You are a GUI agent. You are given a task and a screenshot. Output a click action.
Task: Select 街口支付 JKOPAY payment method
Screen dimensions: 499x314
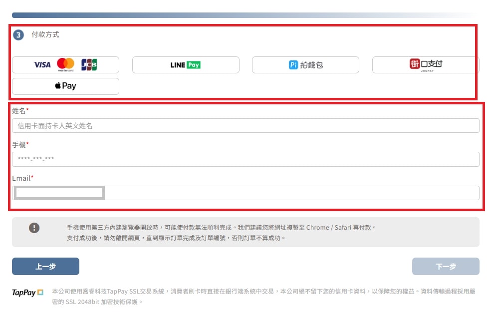click(426, 65)
